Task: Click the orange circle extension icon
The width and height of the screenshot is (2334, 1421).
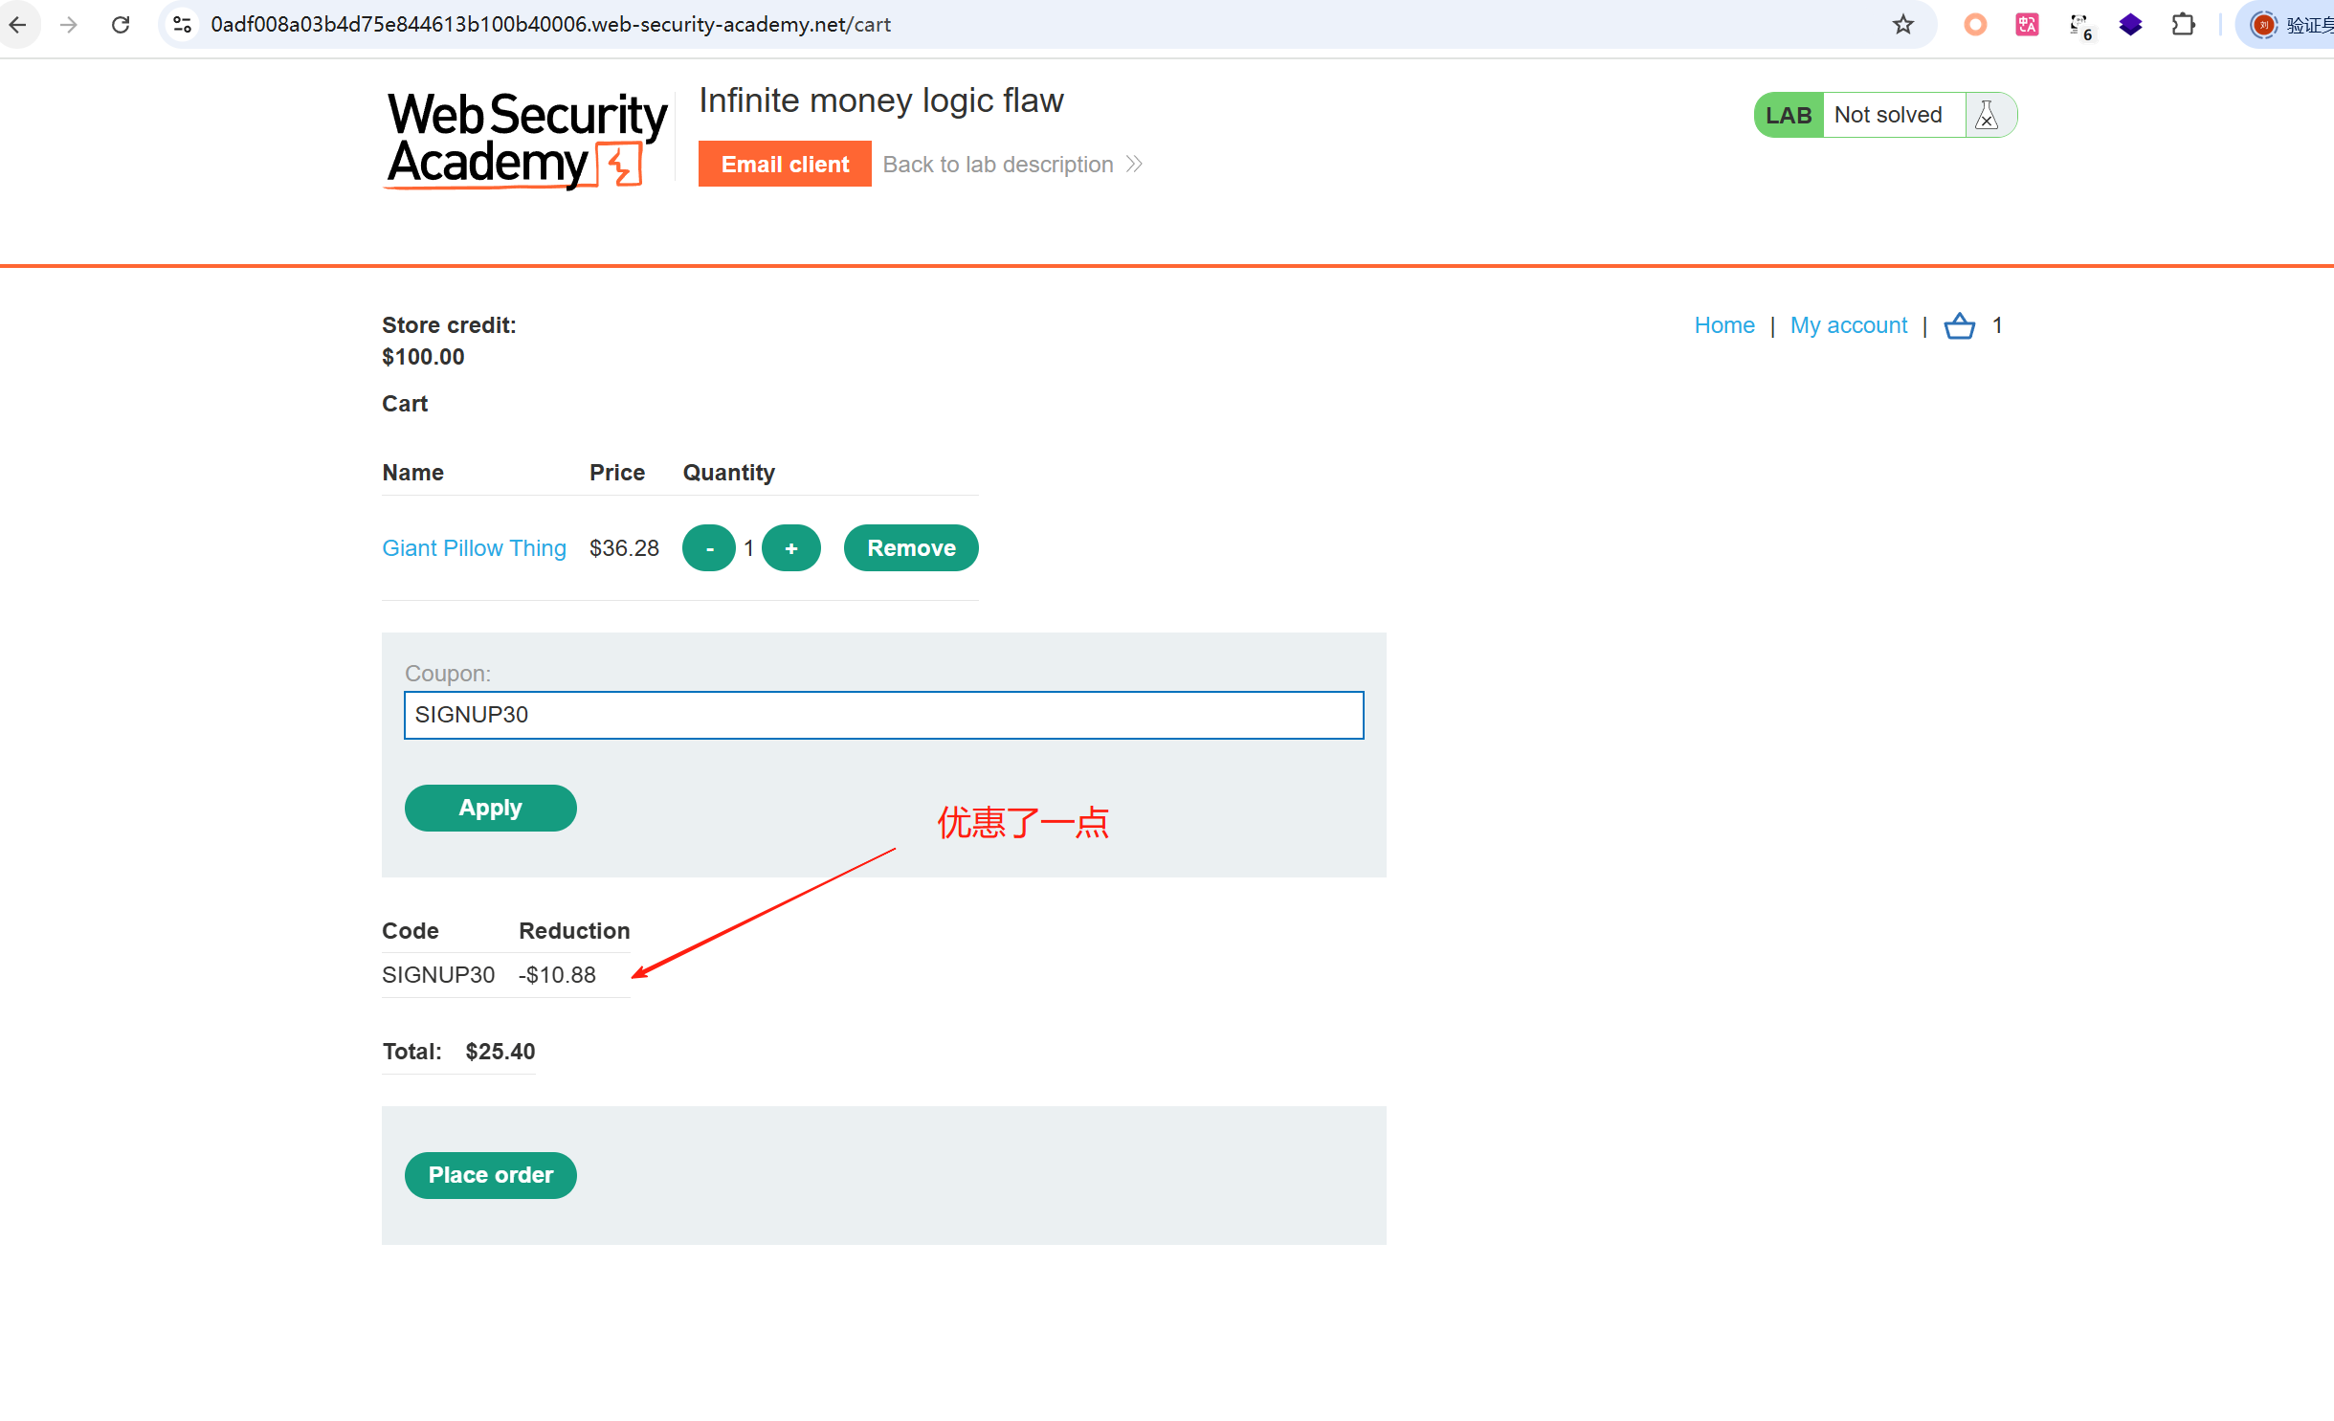Action: point(1974,25)
